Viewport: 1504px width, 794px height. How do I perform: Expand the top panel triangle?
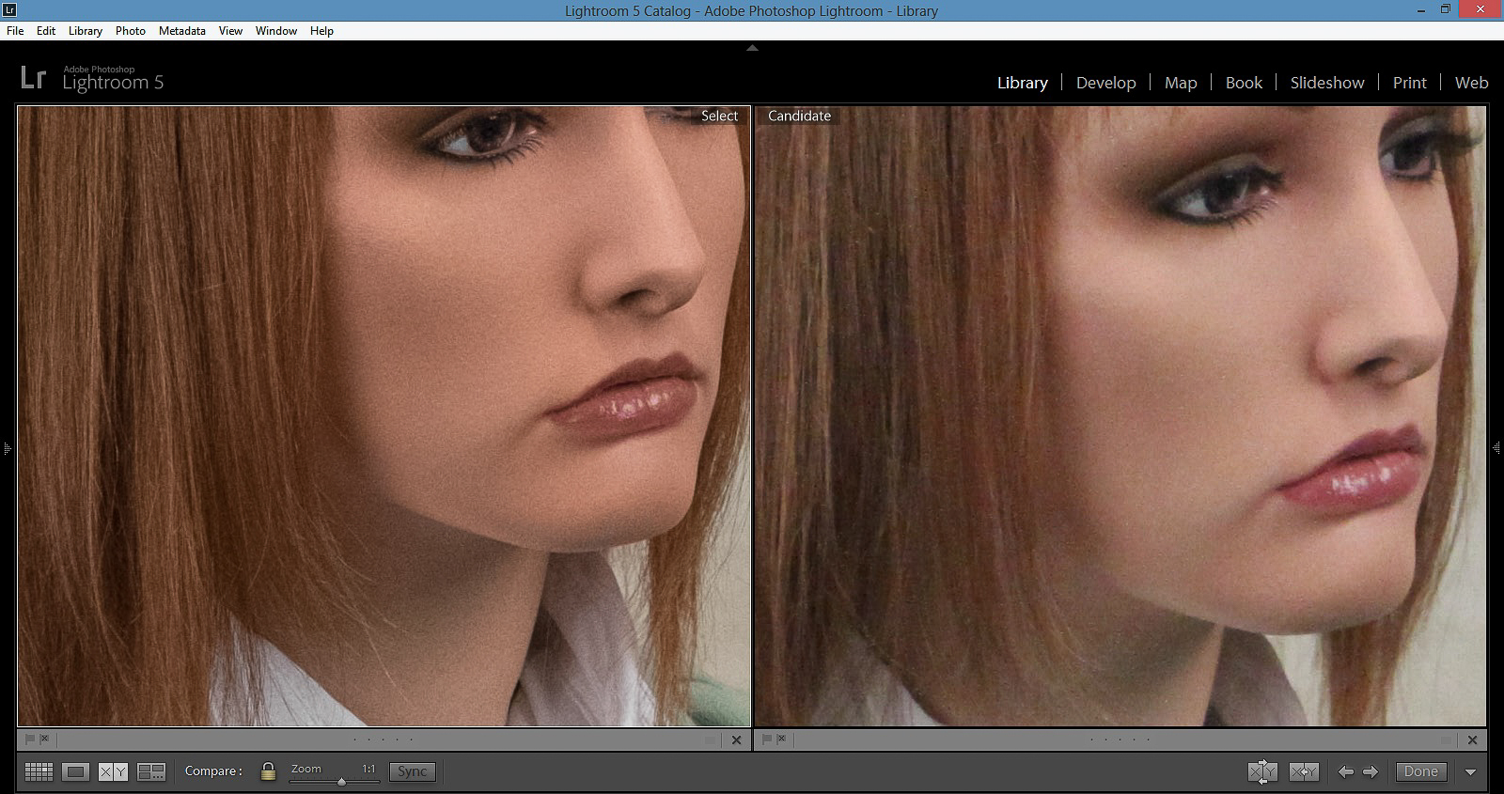(752, 48)
